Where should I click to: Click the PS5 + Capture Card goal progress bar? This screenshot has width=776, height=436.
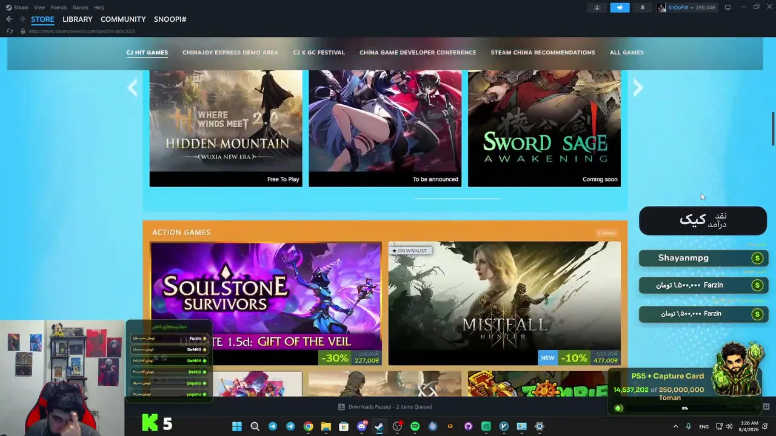(x=685, y=408)
